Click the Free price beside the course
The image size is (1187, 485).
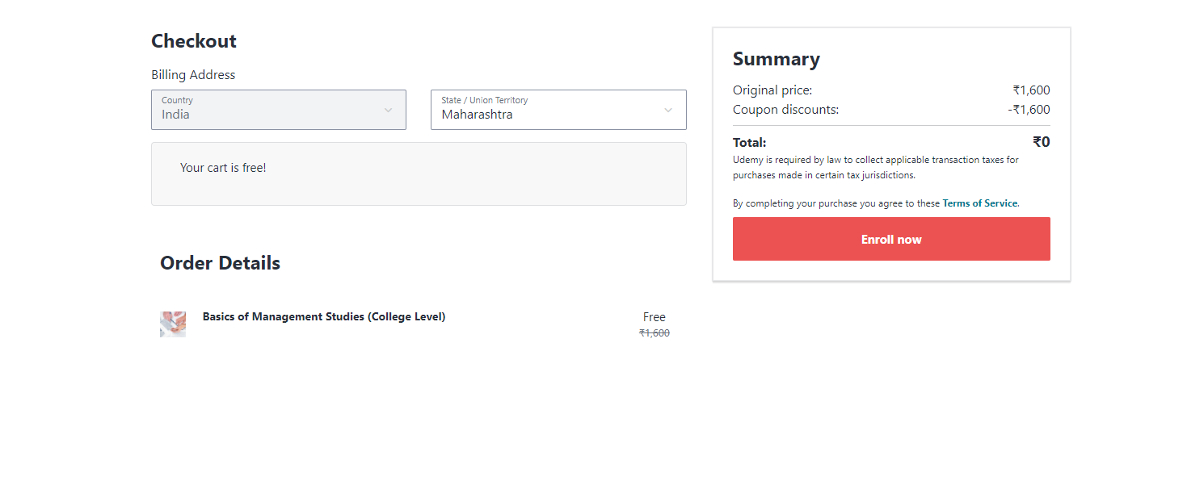(x=654, y=317)
